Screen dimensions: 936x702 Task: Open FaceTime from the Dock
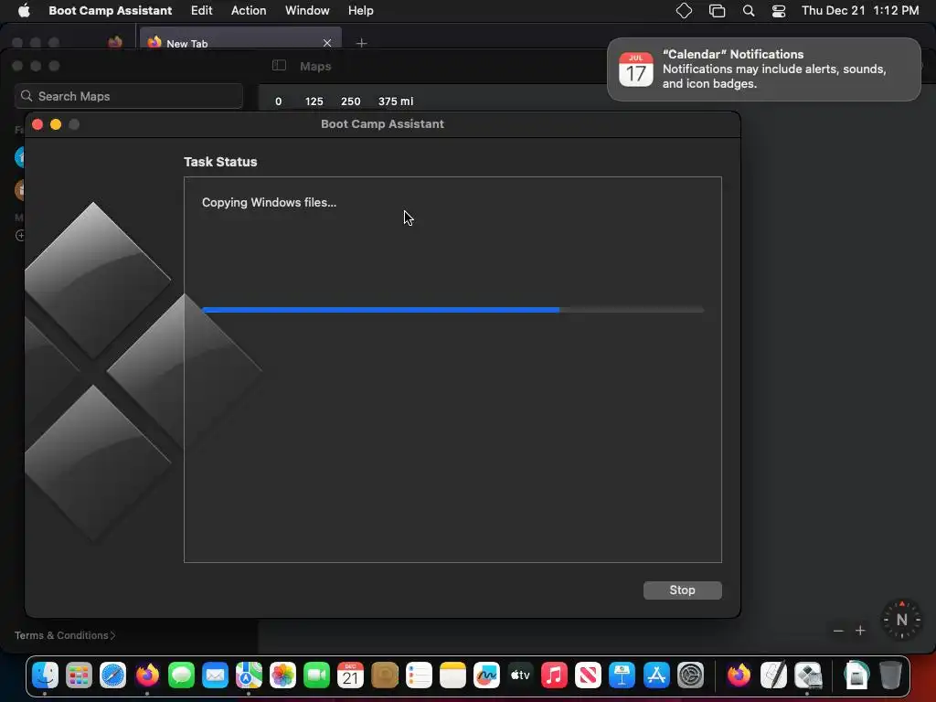316,675
